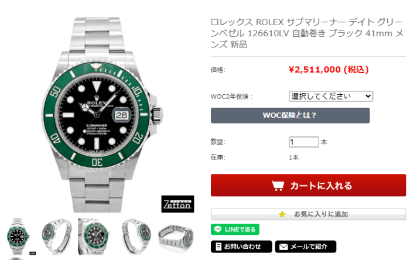Viewport: 410px width, 260px height.
Task: Click the 数量 quantity input field
Action: [304, 142]
